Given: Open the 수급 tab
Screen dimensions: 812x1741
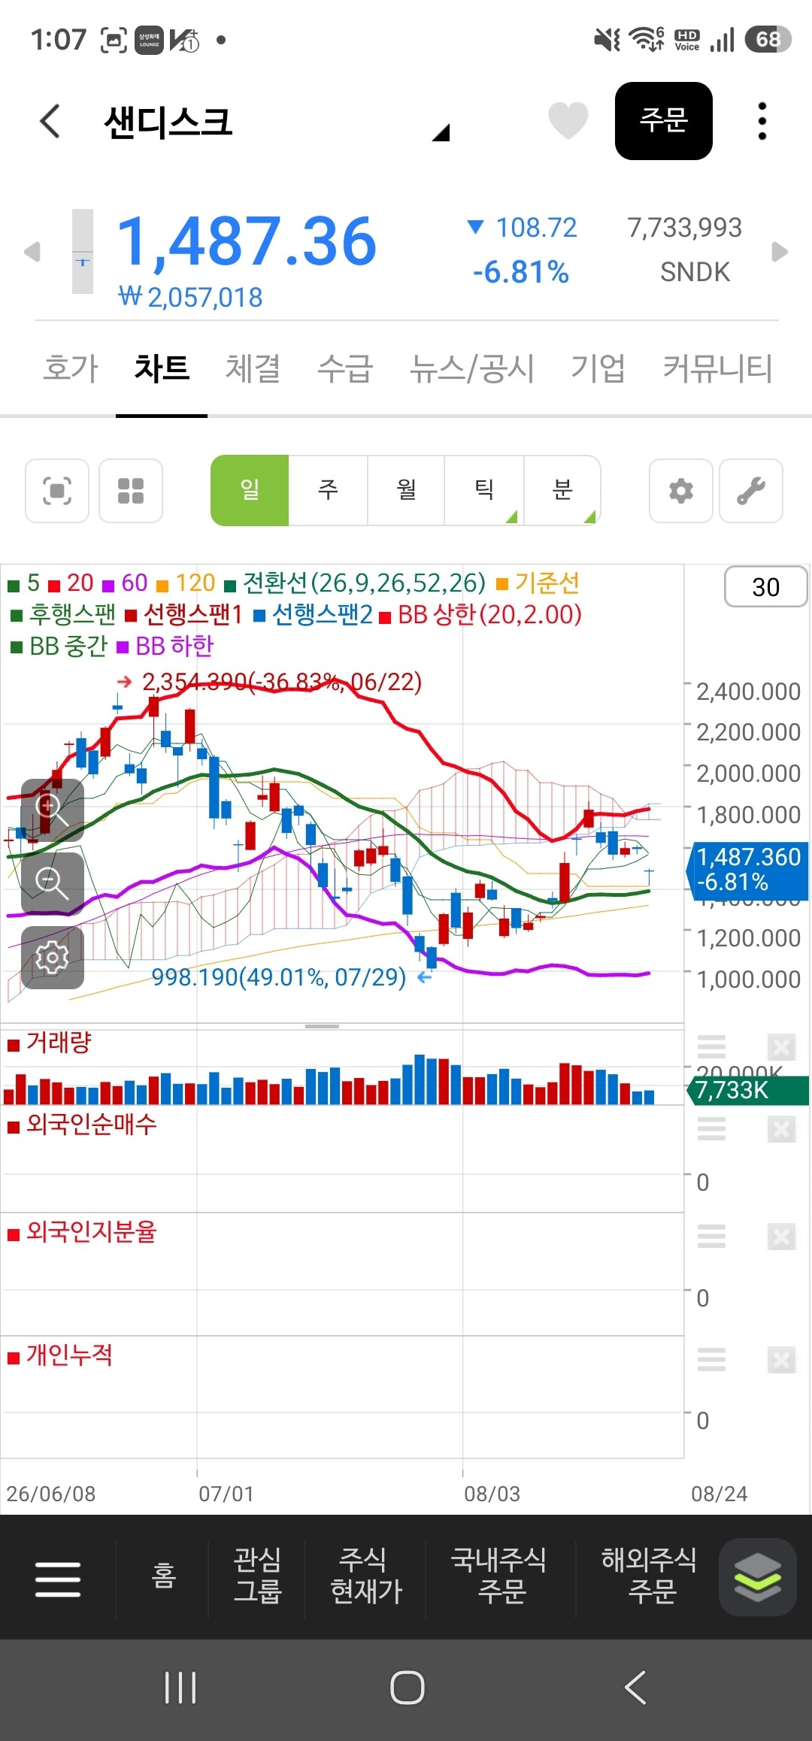Looking at the screenshot, I should pos(345,368).
